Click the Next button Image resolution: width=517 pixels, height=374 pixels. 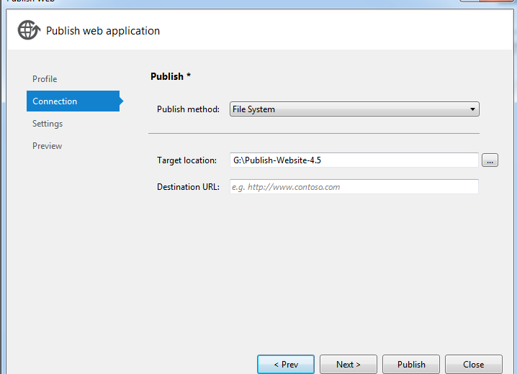pyautogui.click(x=349, y=364)
